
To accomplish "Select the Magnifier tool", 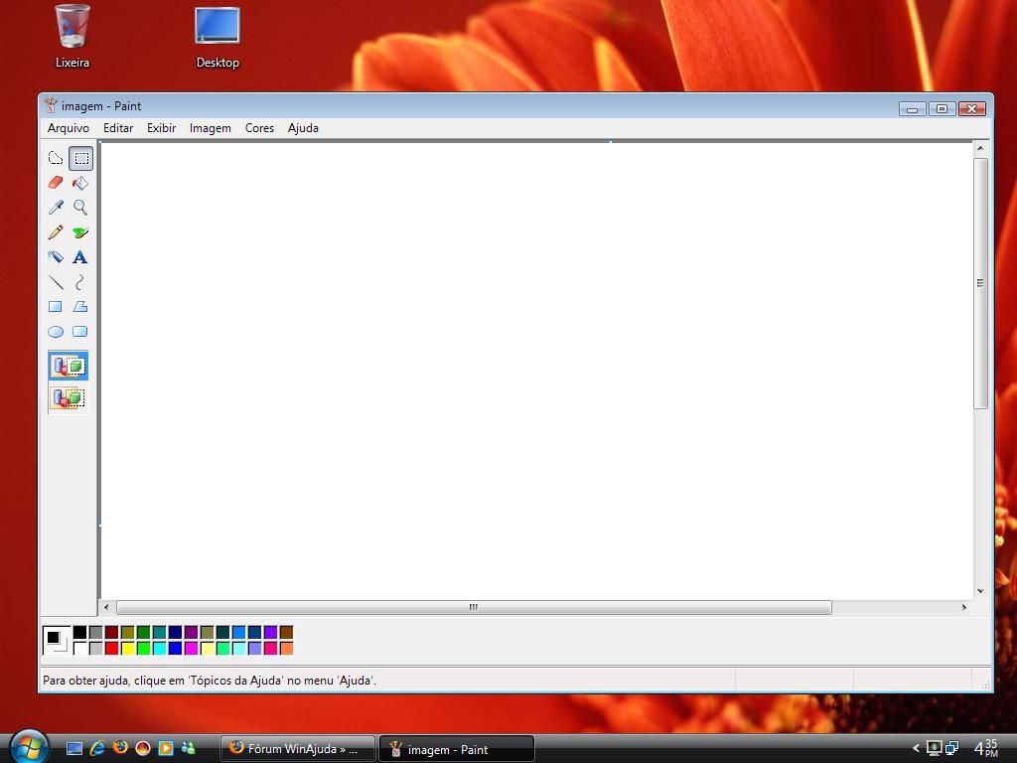I will pos(80,208).
